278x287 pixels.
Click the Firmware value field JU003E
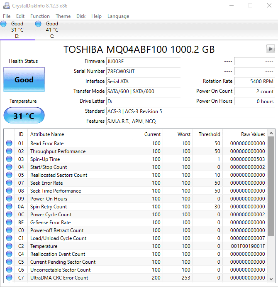coord(143,61)
